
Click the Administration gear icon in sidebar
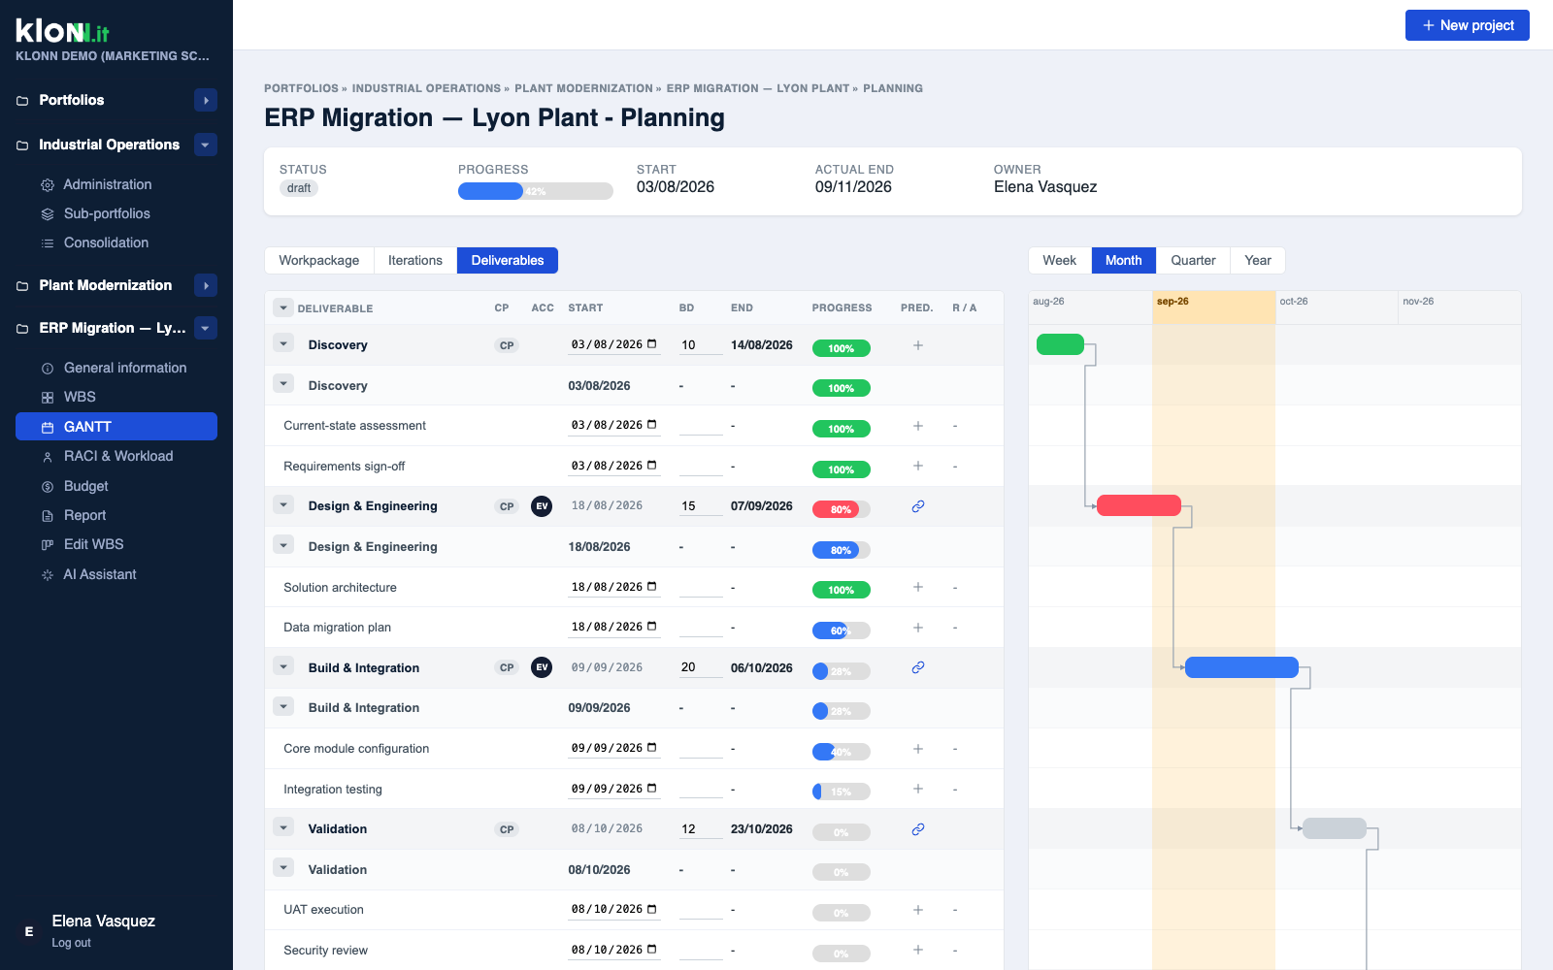47,184
